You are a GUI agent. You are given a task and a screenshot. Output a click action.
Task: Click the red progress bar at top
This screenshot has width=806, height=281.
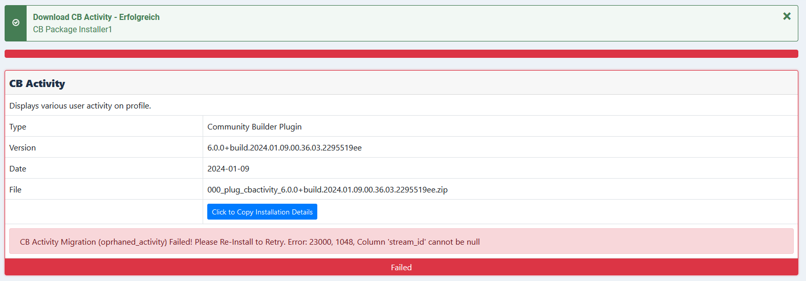(401, 54)
